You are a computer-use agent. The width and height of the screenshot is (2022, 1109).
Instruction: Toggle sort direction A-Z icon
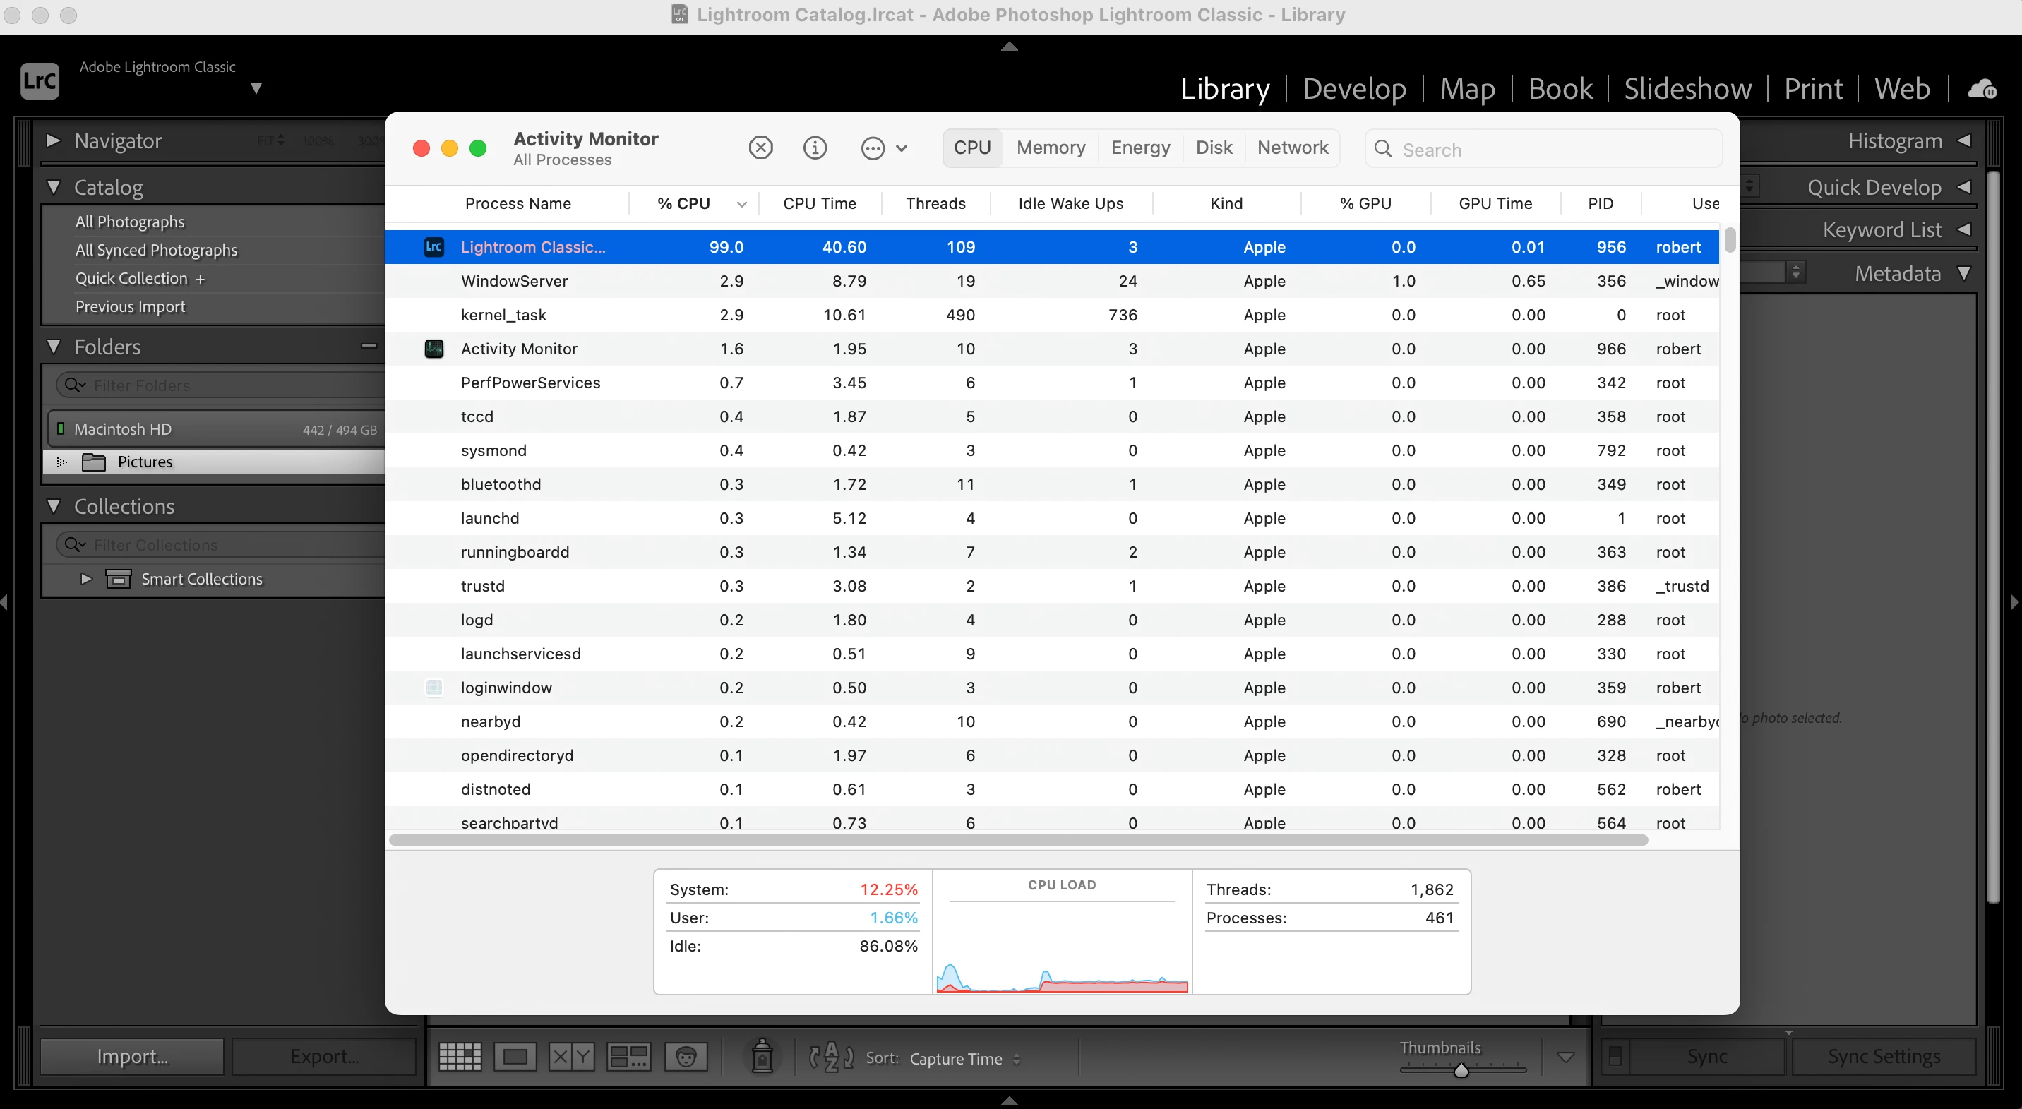830,1057
